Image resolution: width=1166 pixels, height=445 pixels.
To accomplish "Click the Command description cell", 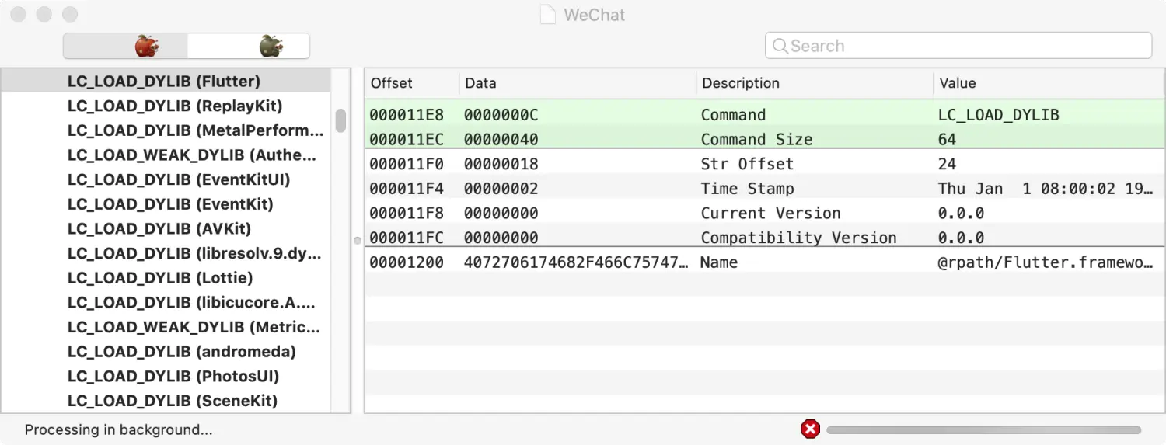I will (x=733, y=115).
